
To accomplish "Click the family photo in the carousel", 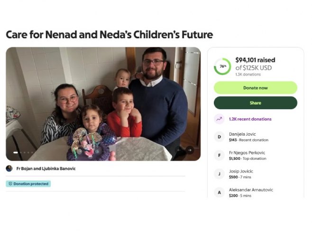I will click(103, 104).
